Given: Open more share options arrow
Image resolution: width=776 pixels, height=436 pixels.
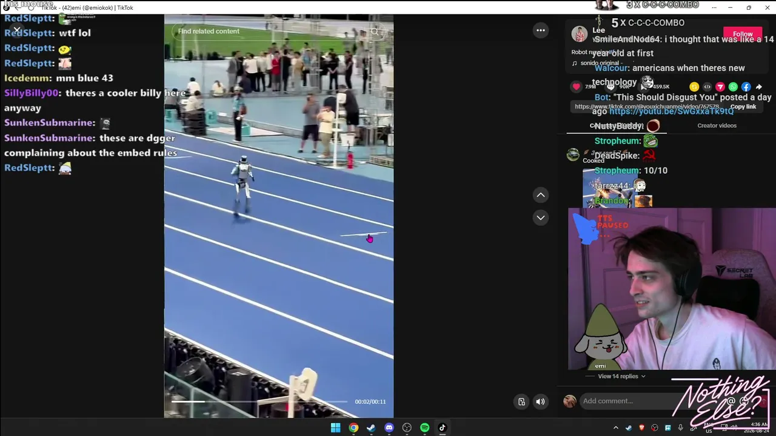Looking at the screenshot, I should [758, 87].
